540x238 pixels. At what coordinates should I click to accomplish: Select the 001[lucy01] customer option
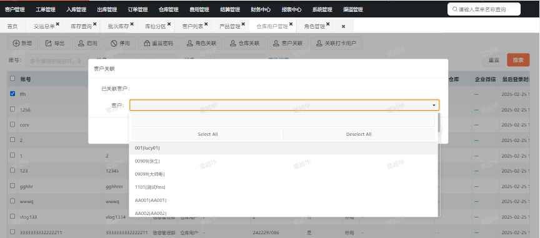(283, 148)
